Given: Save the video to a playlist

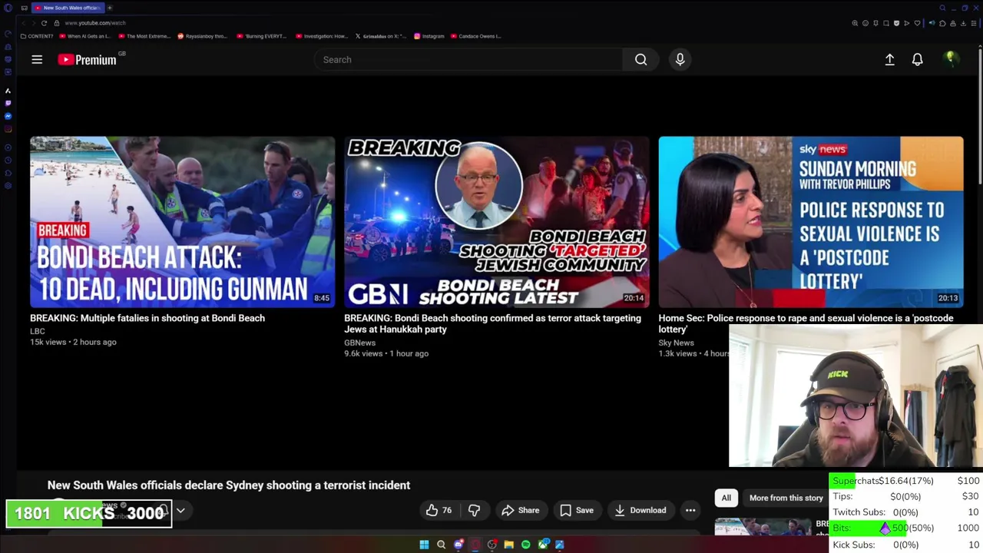Looking at the screenshot, I should pyautogui.click(x=576, y=510).
